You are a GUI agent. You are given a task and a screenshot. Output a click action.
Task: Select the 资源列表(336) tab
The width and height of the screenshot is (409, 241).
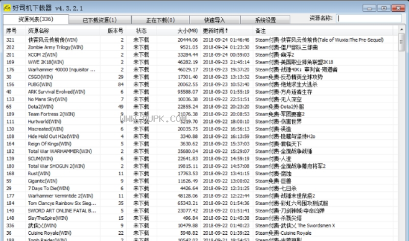tap(35, 19)
